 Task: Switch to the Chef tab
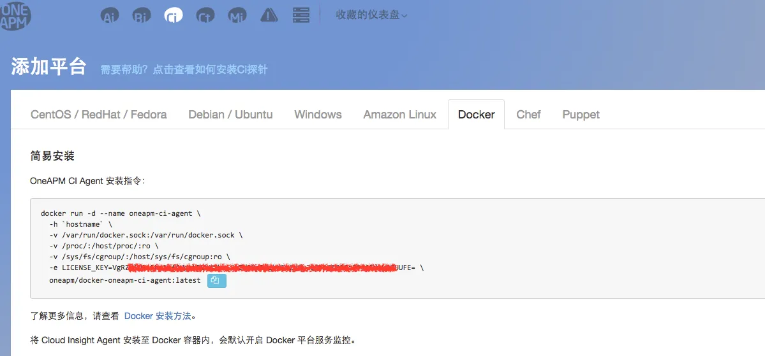[528, 115]
